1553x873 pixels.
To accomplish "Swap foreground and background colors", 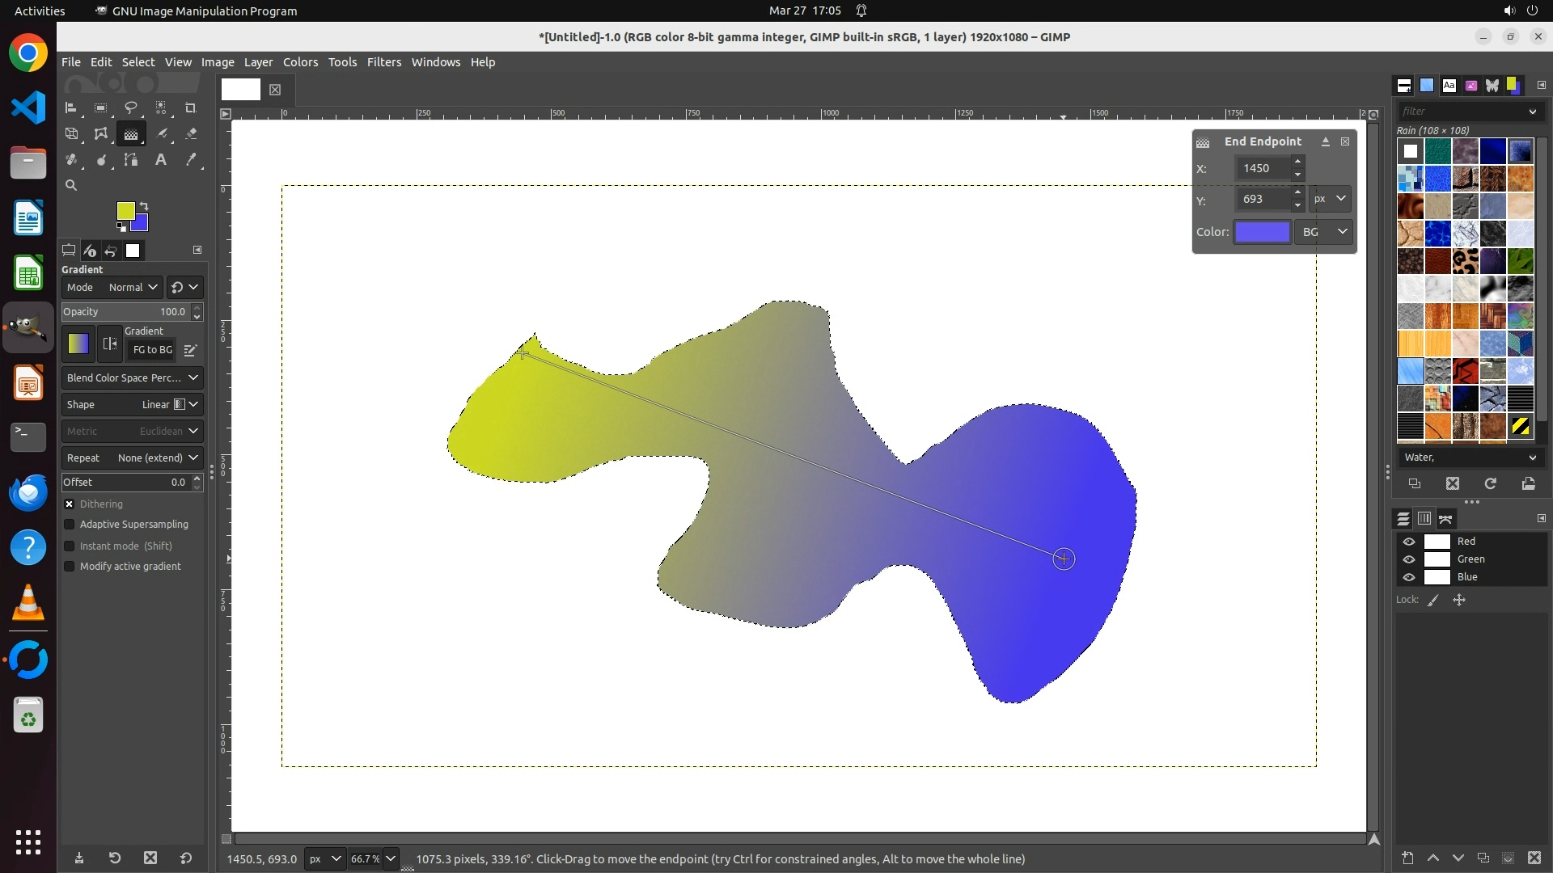I will [144, 205].
